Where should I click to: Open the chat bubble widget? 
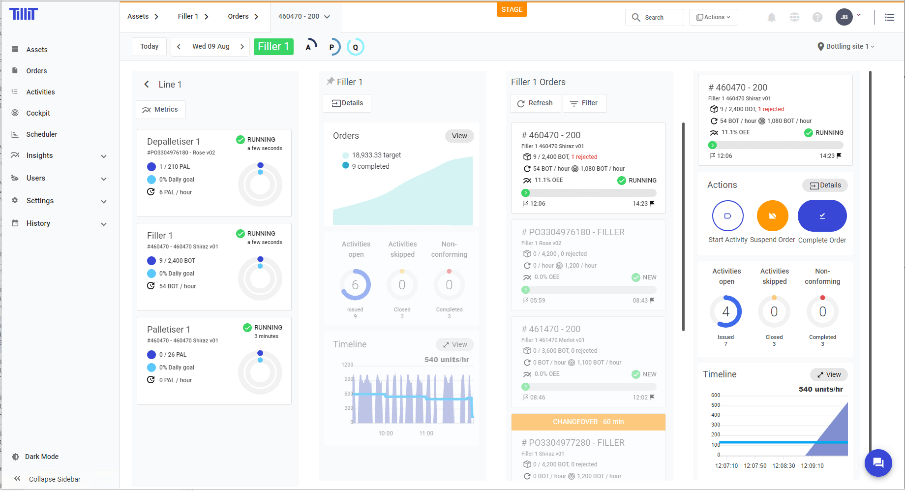pyautogui.click(x=878, y=462)
